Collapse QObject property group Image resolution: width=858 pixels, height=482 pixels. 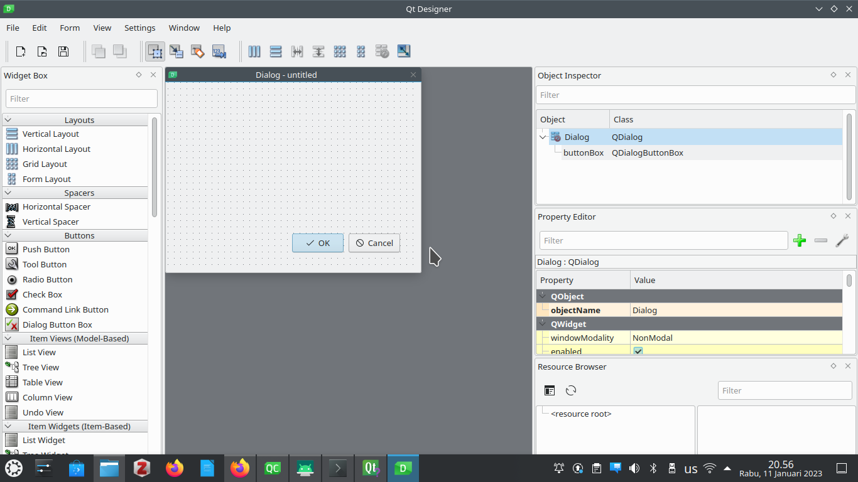point(543,296)
